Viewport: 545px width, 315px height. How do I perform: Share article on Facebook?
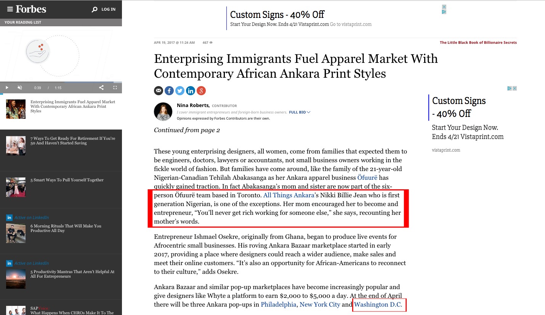pos(169,91)
